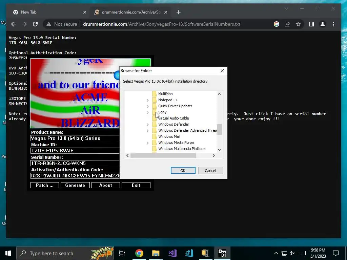Click the muted volume tray icon

click(292, 253)
